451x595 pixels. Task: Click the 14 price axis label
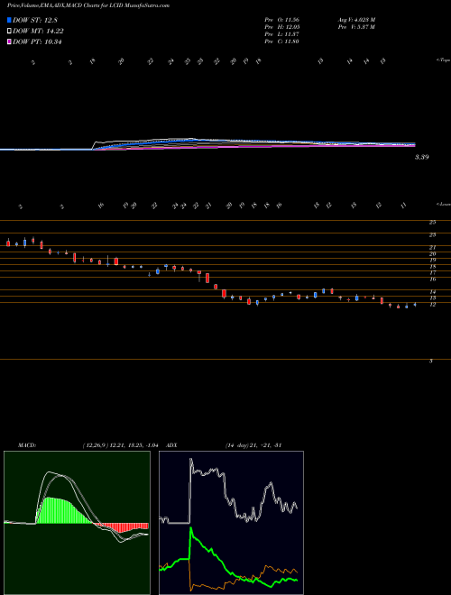432,292
